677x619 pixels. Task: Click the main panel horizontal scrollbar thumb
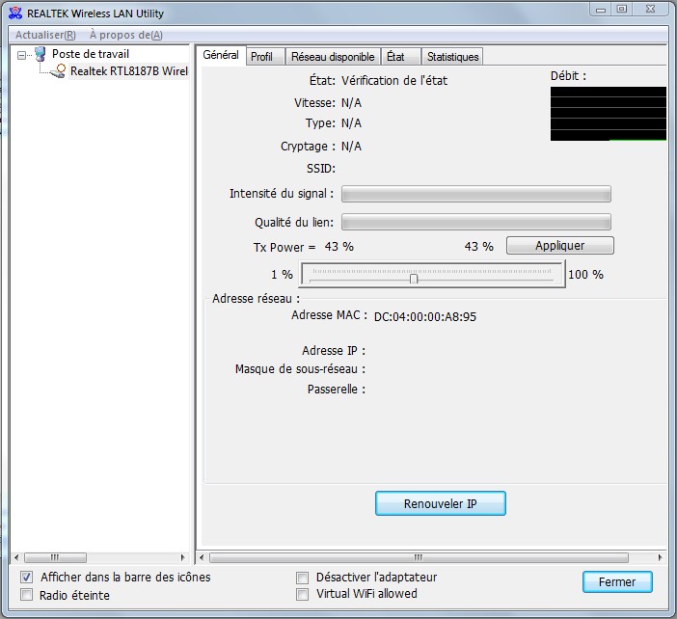419,557
